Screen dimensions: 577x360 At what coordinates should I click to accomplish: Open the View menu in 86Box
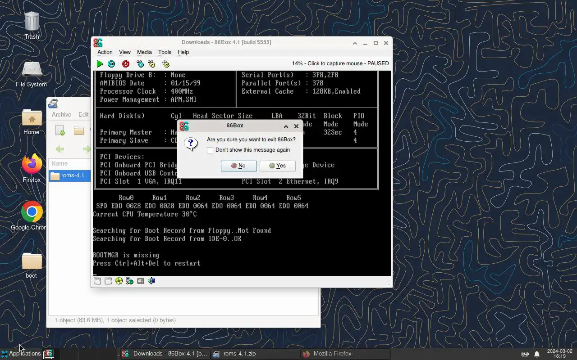click(125, 52)
